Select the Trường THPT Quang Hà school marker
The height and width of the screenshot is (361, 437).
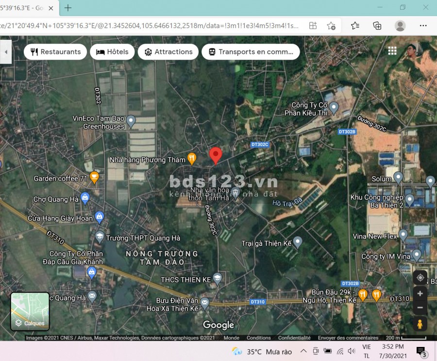coord(100,237)
